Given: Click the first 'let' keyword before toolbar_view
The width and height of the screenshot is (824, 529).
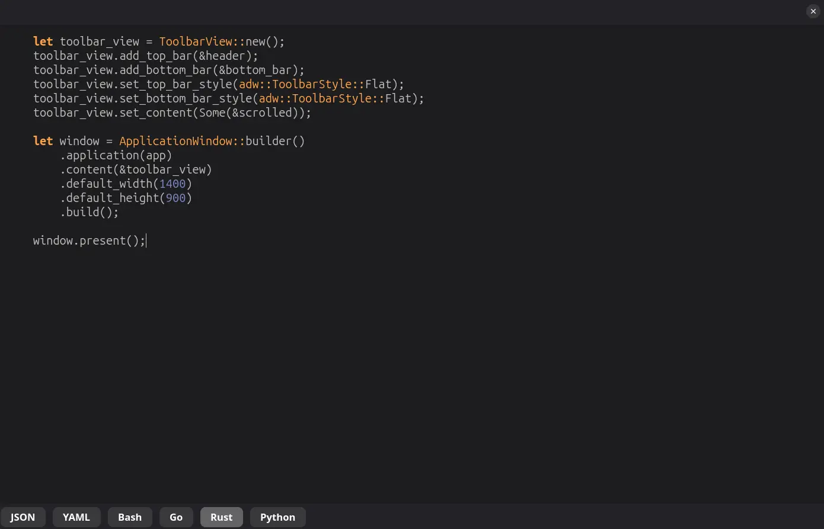Looking at the screenshot, I should coord(43,41).
